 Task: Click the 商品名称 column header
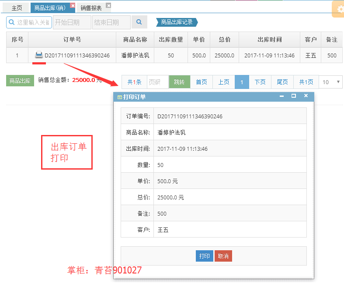point(135,39)
